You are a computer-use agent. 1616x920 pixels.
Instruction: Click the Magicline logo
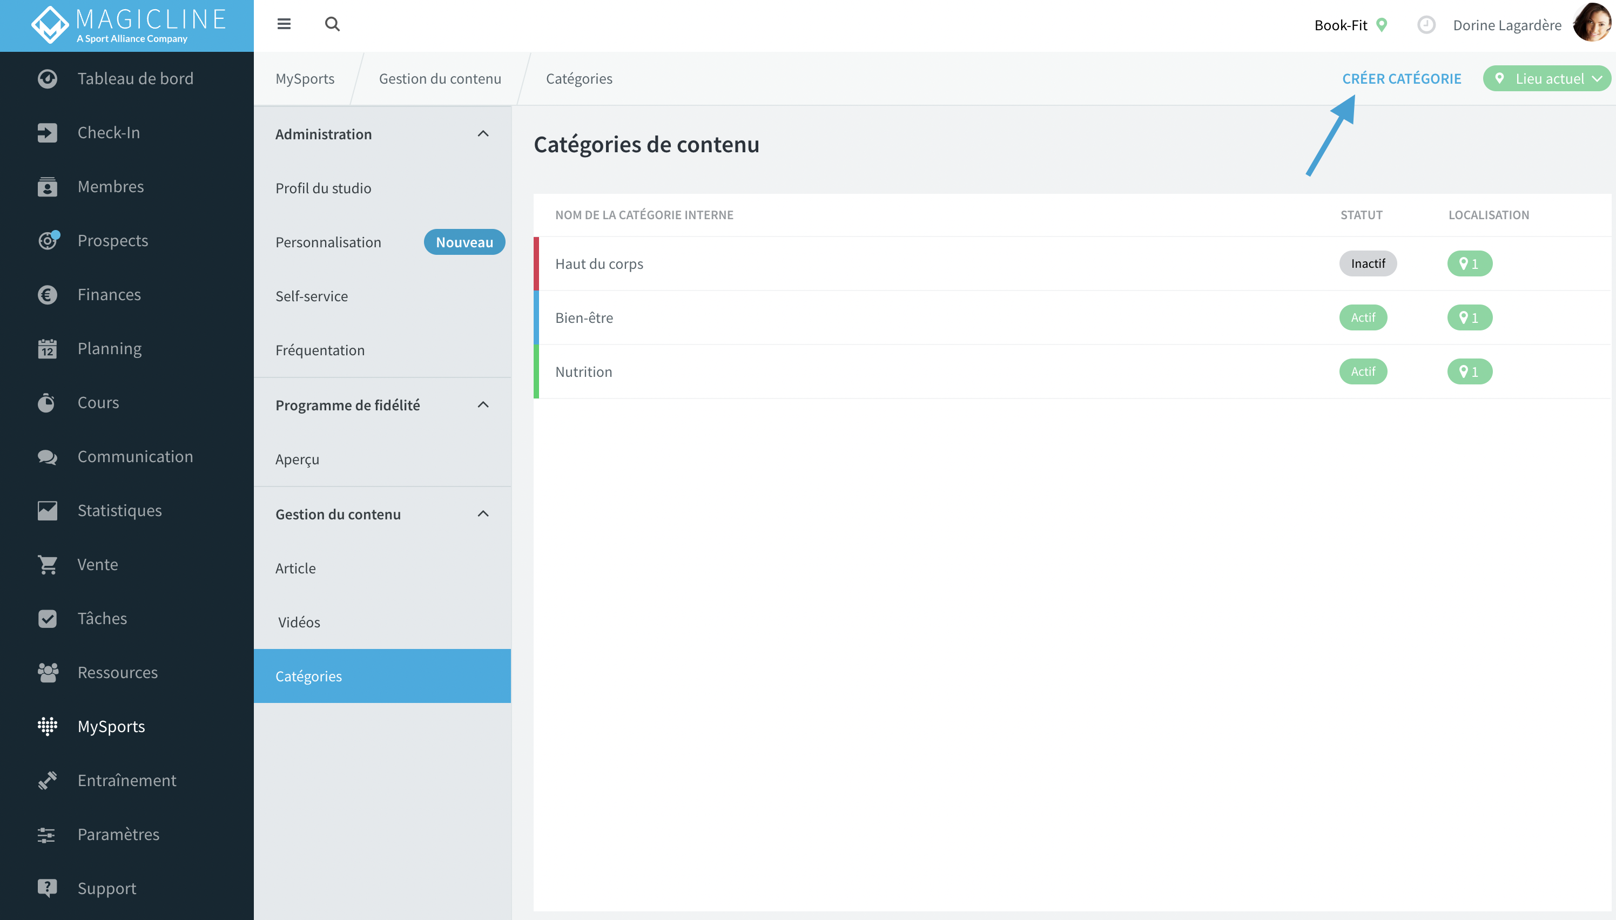[x=129, y=25]
